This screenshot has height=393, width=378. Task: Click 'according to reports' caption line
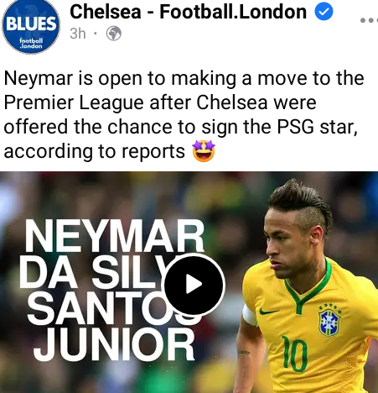point(94,152)
